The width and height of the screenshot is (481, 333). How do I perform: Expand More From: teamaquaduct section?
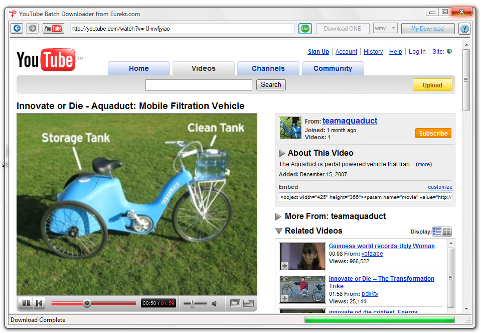[278, 216]
